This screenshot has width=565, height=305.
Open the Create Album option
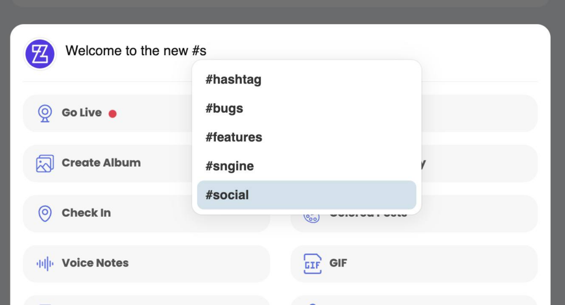point(101,163)
